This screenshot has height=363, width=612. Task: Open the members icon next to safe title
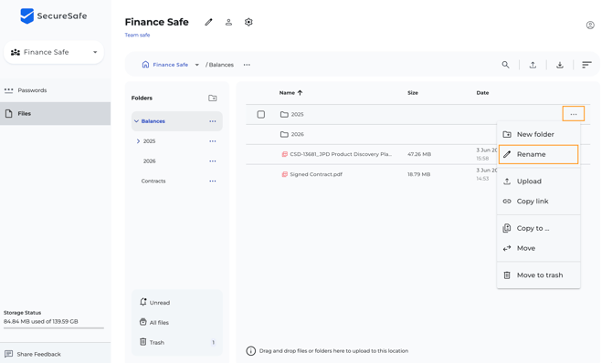tap(228, 22)
